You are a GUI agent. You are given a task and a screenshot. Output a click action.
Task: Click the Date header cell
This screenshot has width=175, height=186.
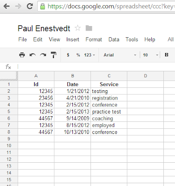[72, 84]
